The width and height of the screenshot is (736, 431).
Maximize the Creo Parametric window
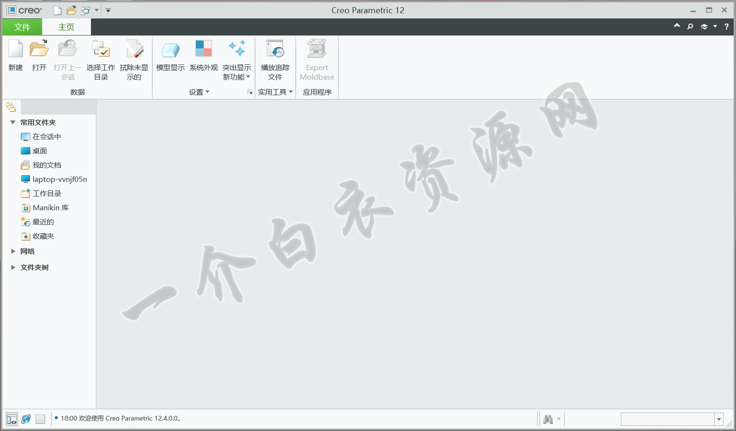tap(709, 10)
